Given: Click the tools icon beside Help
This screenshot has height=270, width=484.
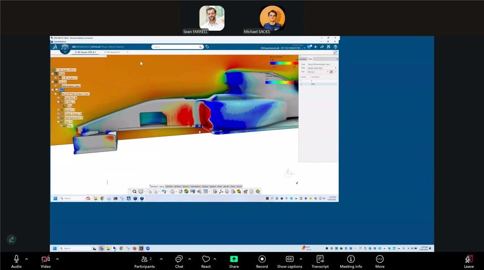Looking at the screenshot, I should point(328,47).
